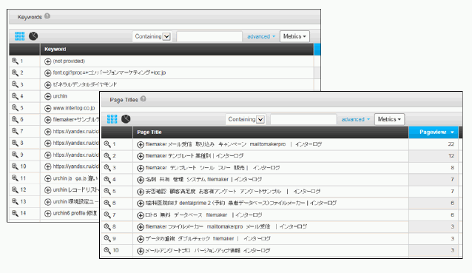Expand Keywords row 13 urchin plus icon
This screenshot has height=273, width=472.
click(x=47, y=202)
